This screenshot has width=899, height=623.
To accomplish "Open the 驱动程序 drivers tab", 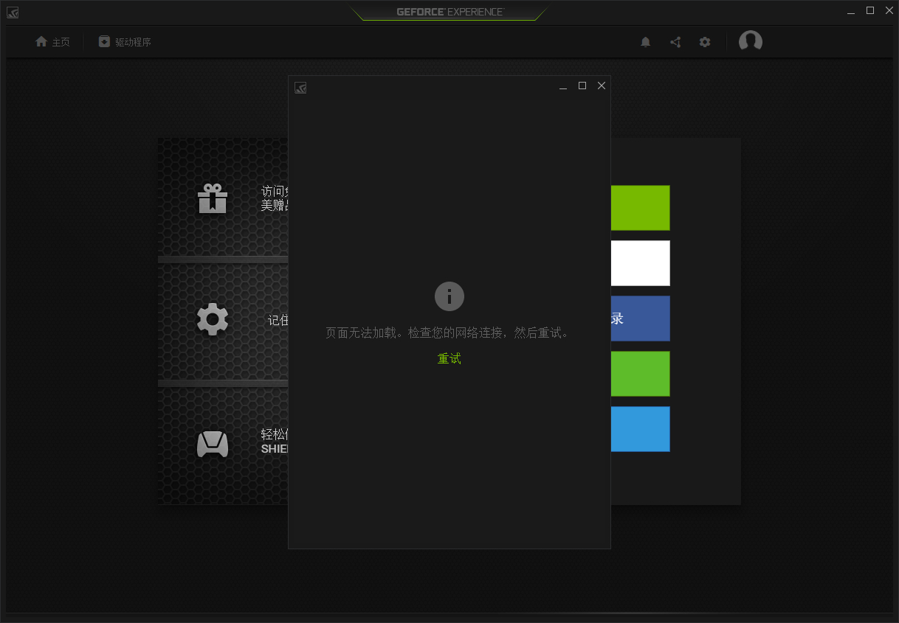I will tap(125, 42).
